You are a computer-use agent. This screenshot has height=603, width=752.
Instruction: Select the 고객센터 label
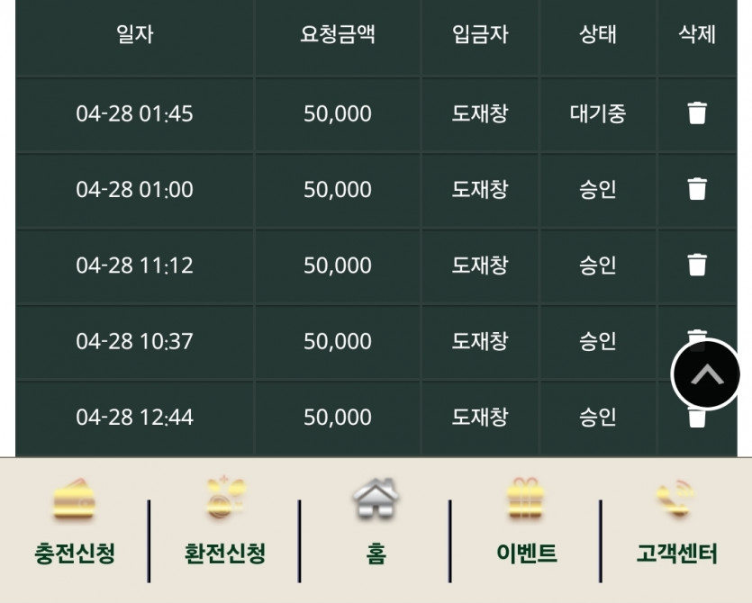click(x=676, y=553)
